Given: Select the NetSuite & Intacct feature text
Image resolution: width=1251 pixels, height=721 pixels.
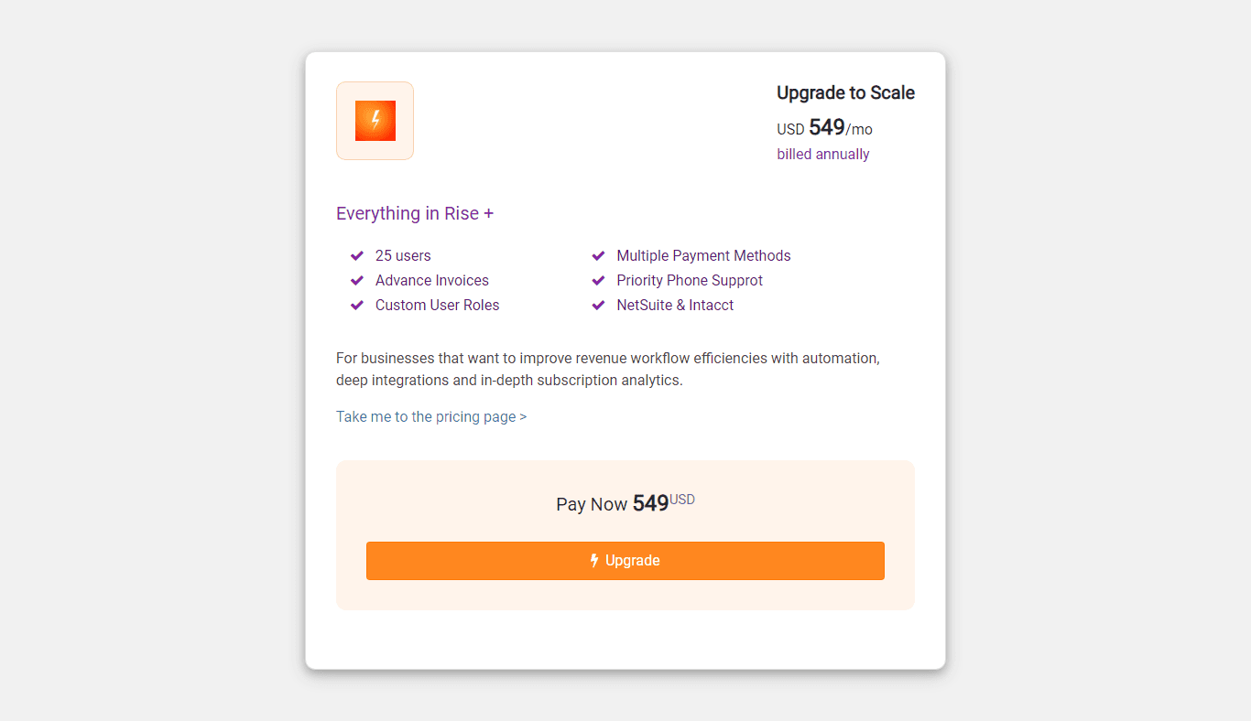Looking at the screenshot, I should point(674,305).
